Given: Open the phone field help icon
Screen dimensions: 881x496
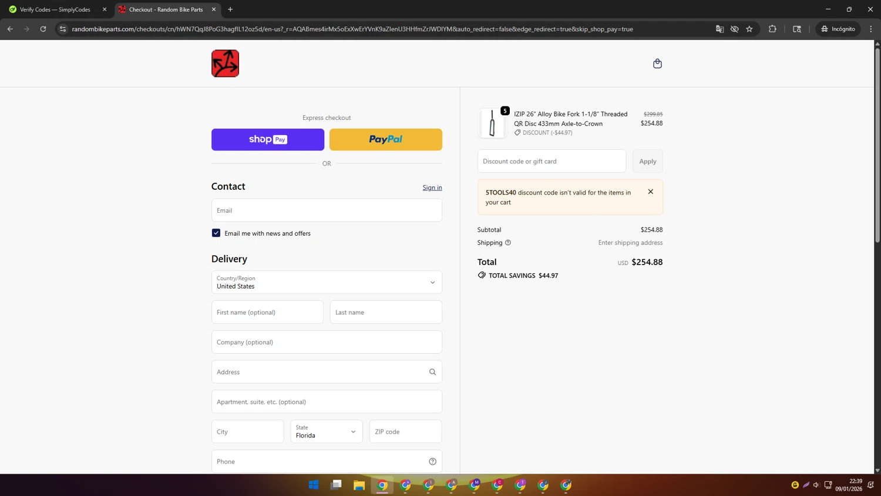Looking at the screenshot, I should (432, 461).
